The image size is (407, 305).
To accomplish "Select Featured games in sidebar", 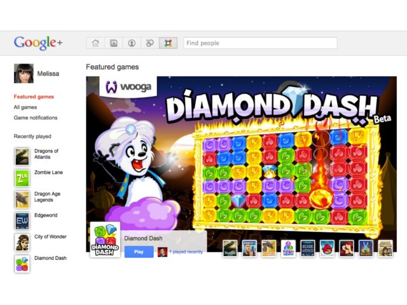I will click(34, 97).
